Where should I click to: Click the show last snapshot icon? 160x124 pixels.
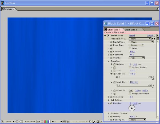42,121
